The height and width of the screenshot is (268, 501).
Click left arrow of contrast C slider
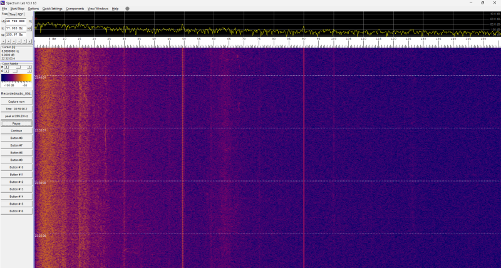[6, 71]
